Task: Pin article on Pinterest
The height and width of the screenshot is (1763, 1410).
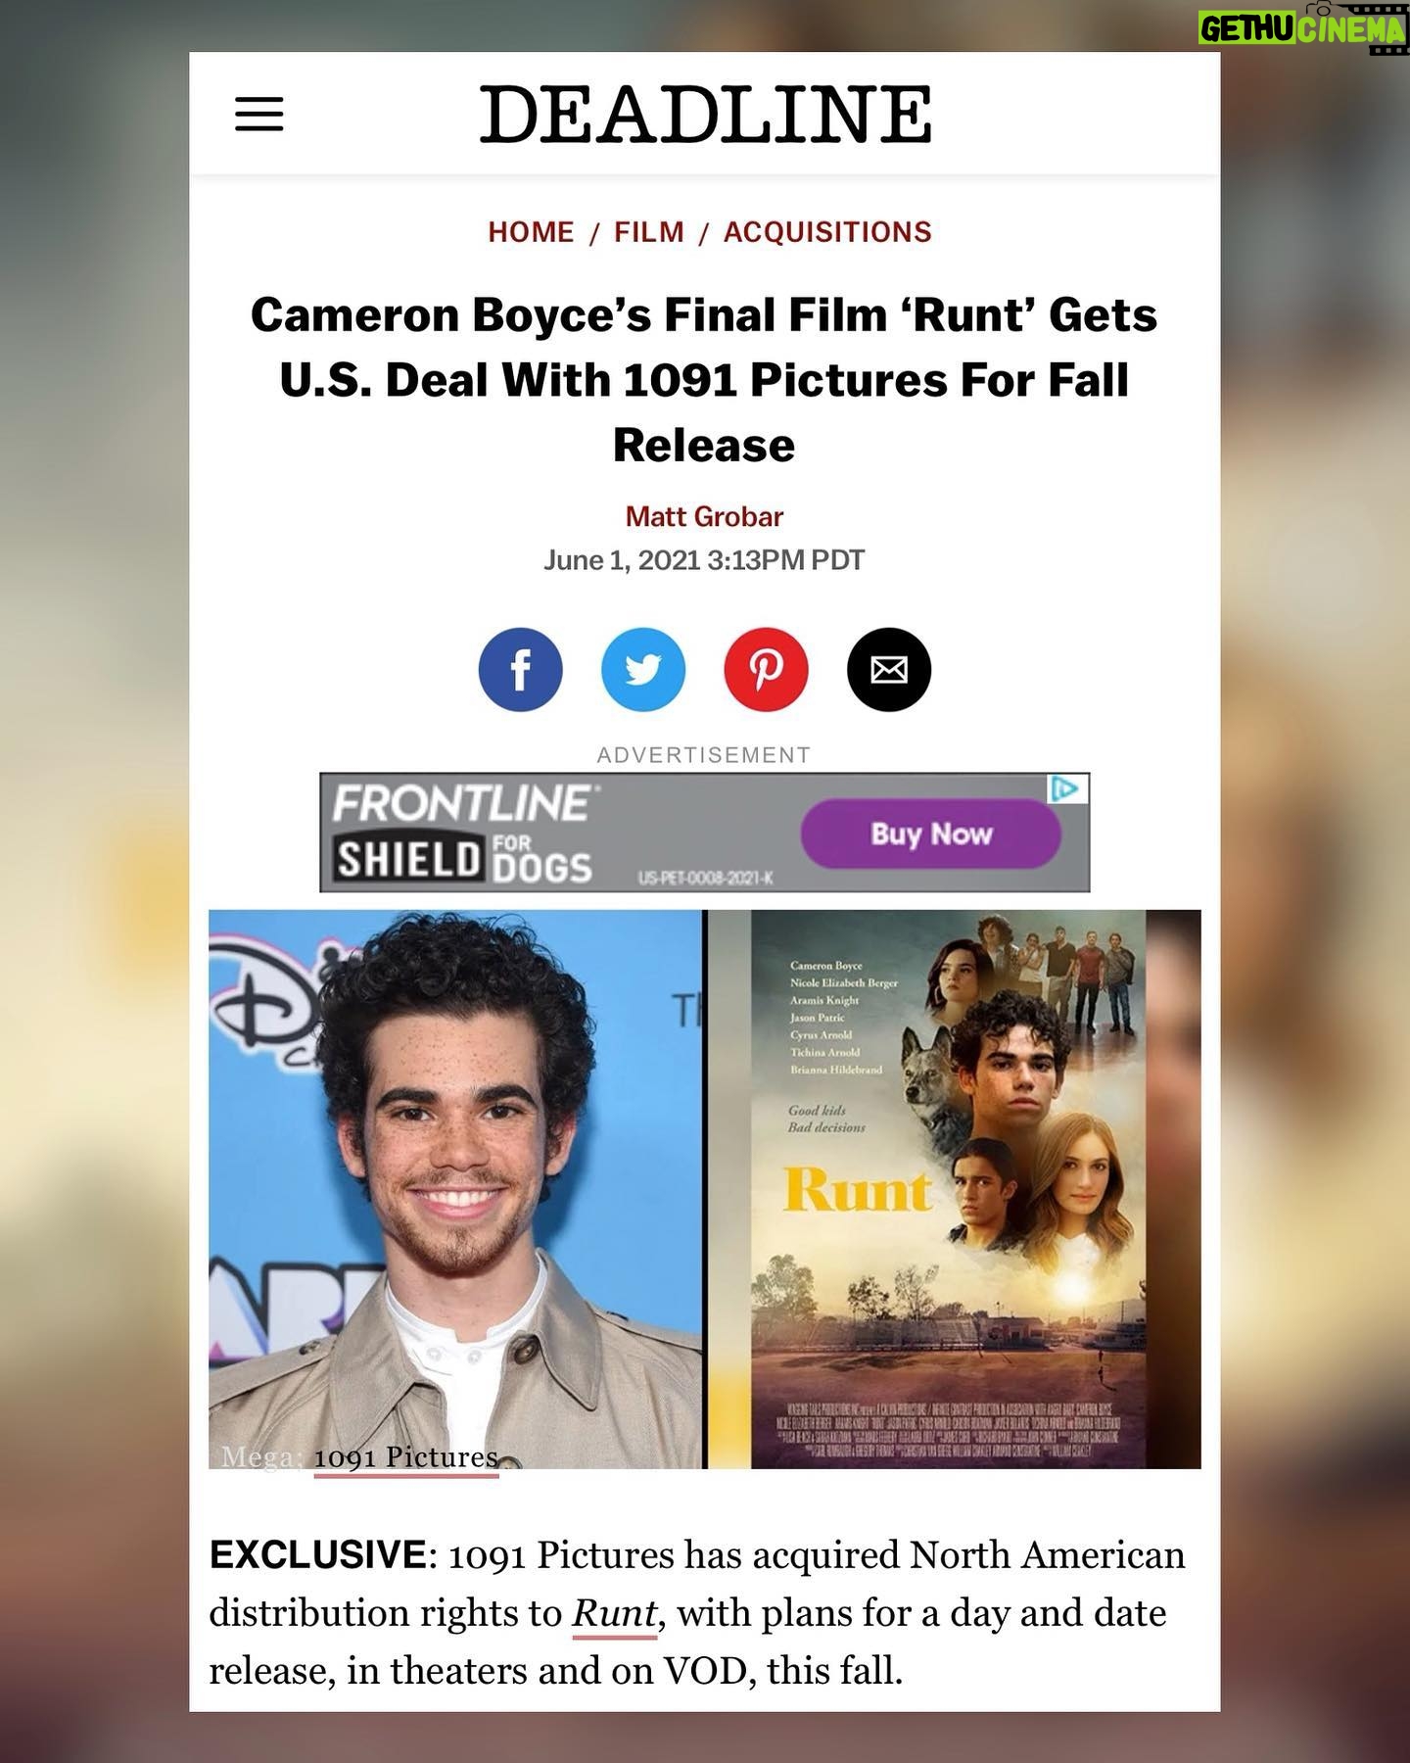Action: click(x=766, y=670)
